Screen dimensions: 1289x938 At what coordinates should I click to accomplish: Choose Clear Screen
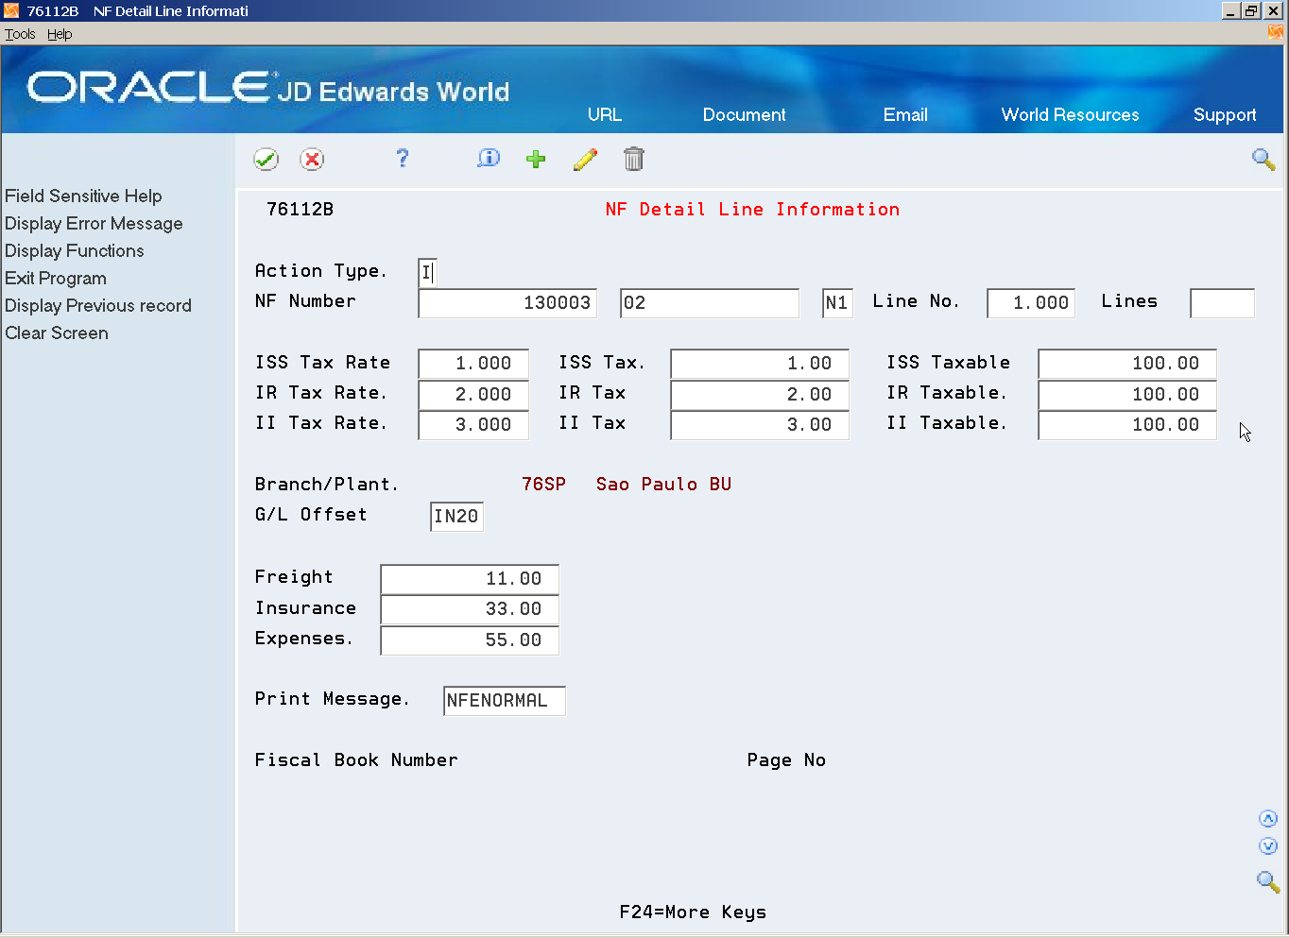[57, 333]
